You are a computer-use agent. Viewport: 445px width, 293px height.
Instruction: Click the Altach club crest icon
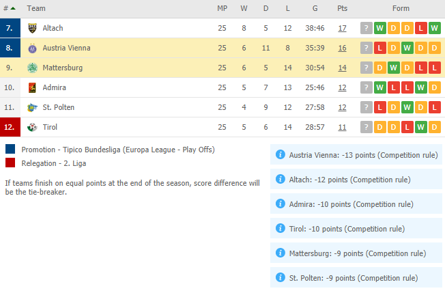tap(32, 28)
